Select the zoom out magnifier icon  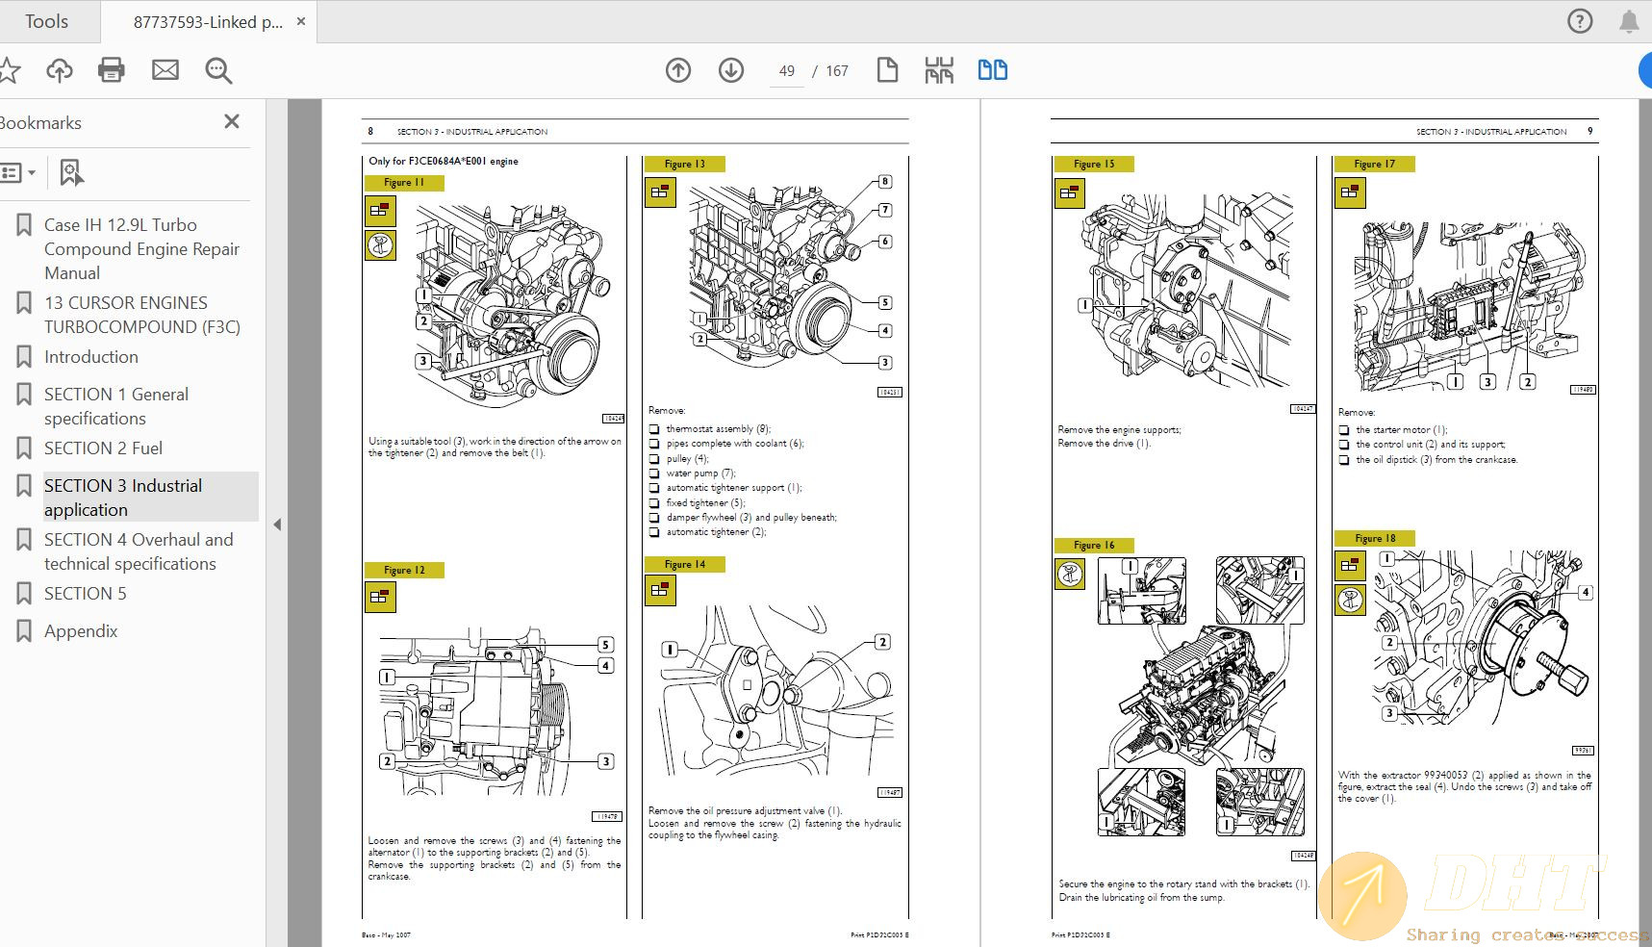tap(218, 69)
